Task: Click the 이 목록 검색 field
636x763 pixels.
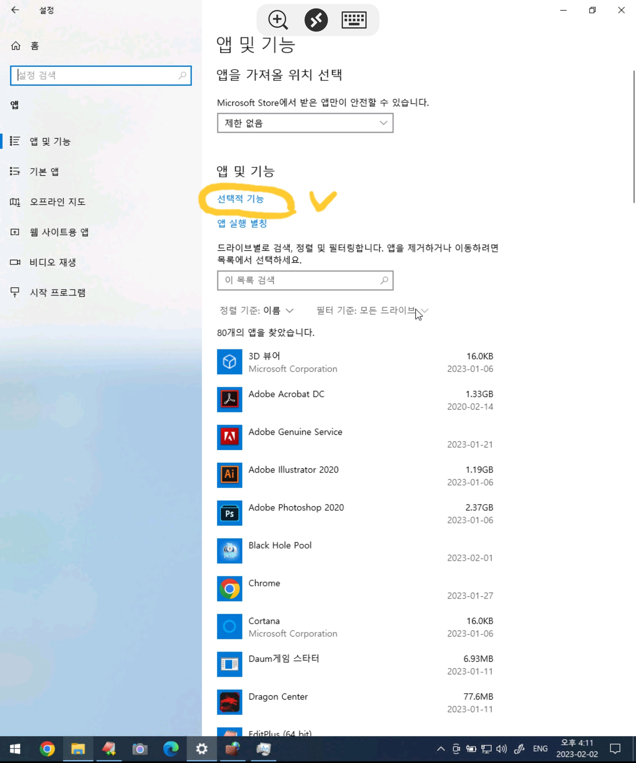Action: (x=305, y=281)
